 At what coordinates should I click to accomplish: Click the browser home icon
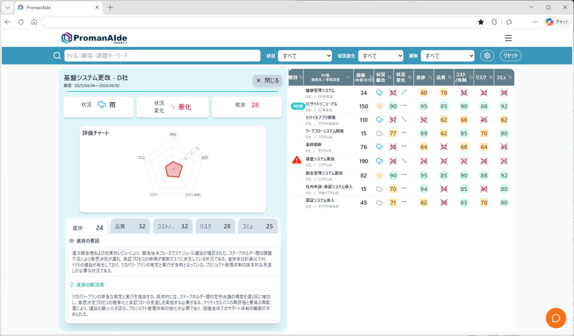34,22
